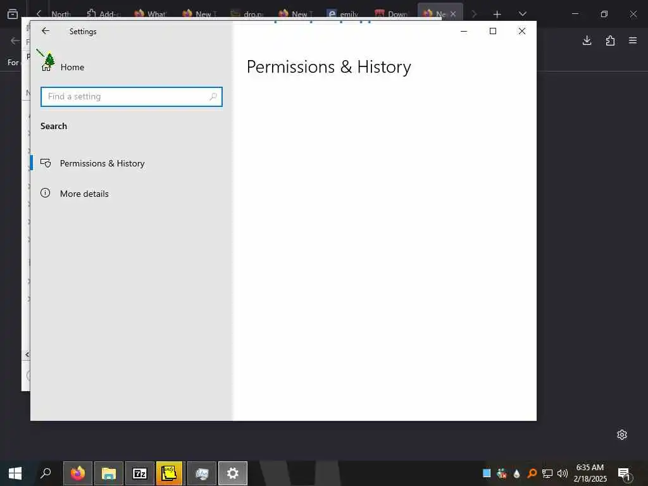648x486 pixels.
Task: Go back using the Settings window back arrow
Action: point(46,31)
